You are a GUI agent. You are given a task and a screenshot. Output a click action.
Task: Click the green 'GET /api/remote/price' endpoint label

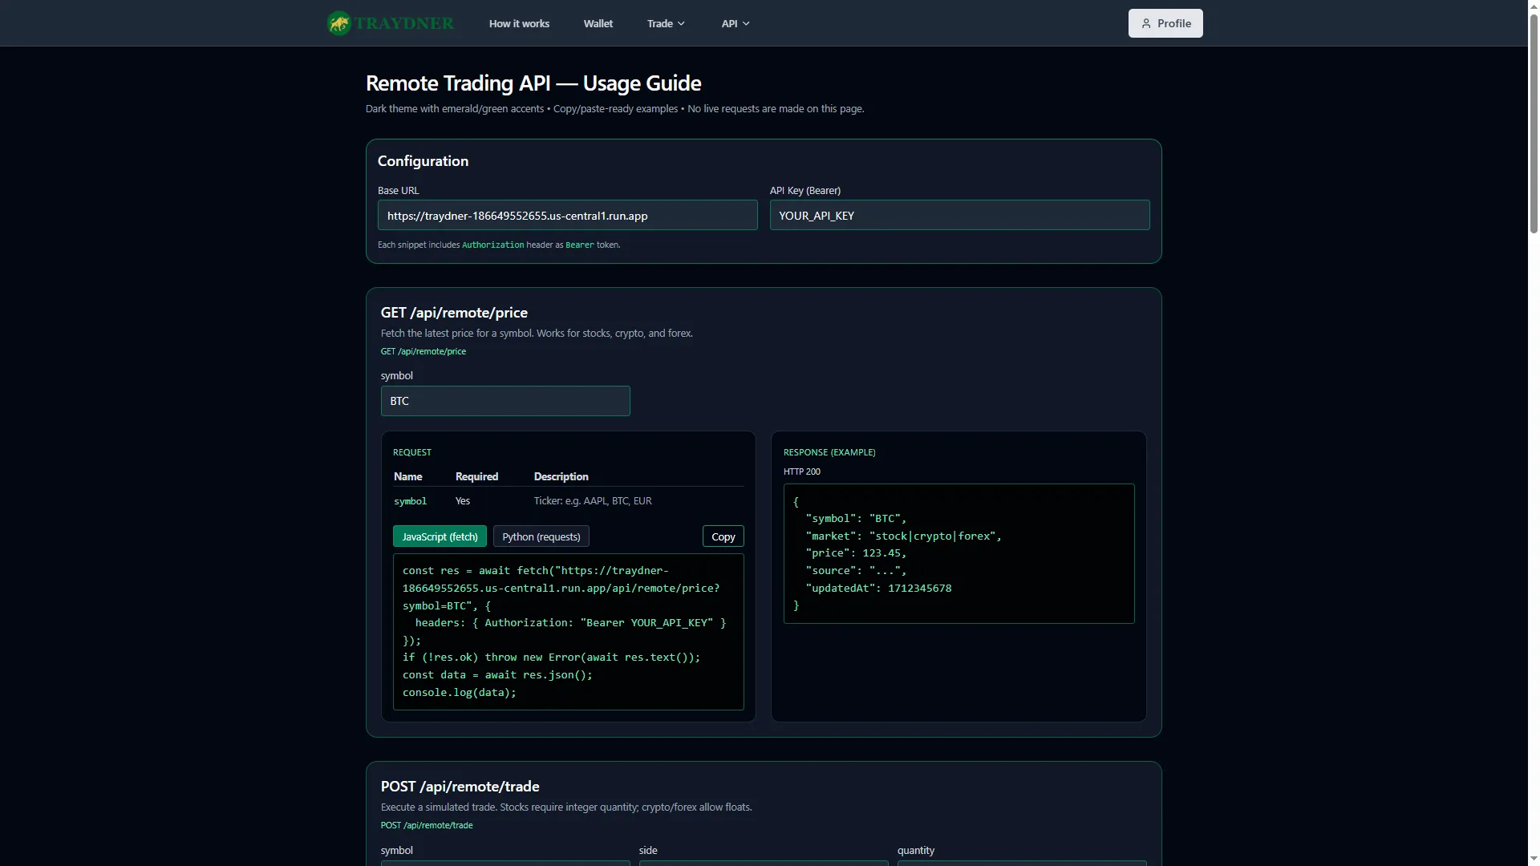pos(423,351)
